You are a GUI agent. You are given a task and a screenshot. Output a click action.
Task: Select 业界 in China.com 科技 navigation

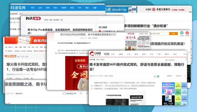pyautogui.click(x=113, y=54)
